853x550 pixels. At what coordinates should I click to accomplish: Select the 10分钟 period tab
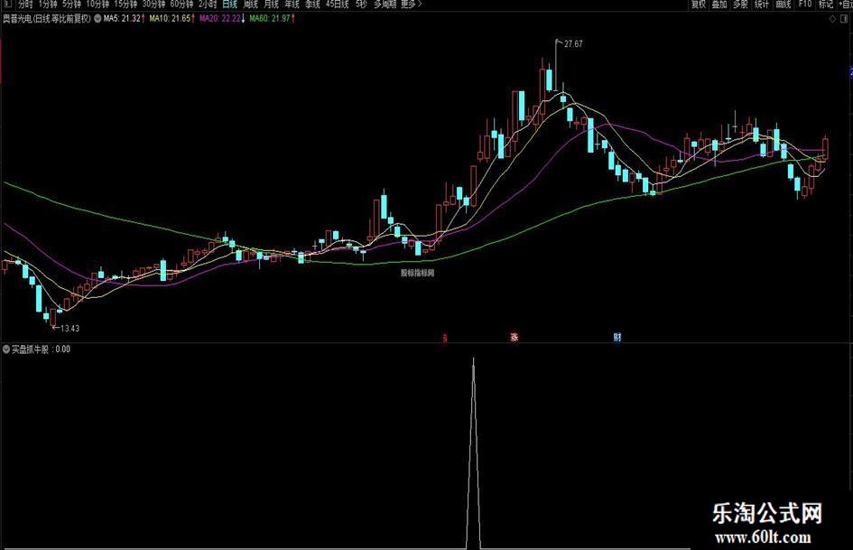(x=97, y=5)
